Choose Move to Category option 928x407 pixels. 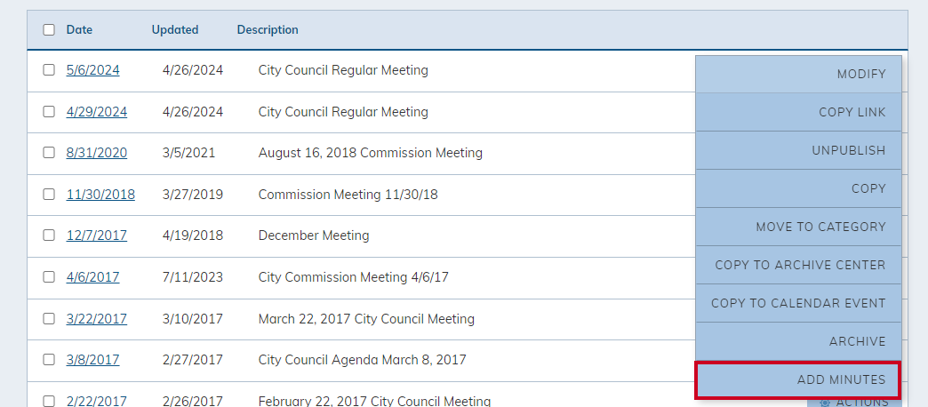(798, 227)
